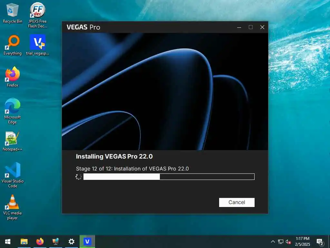This screenshot has width=330, height=248.
Task: Open the Windows Start menu
Action: pos(8,242)
